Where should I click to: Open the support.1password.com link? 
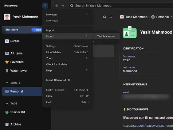pos(148,126)
